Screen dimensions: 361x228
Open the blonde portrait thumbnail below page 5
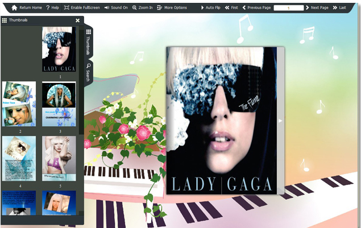(59, 202)
